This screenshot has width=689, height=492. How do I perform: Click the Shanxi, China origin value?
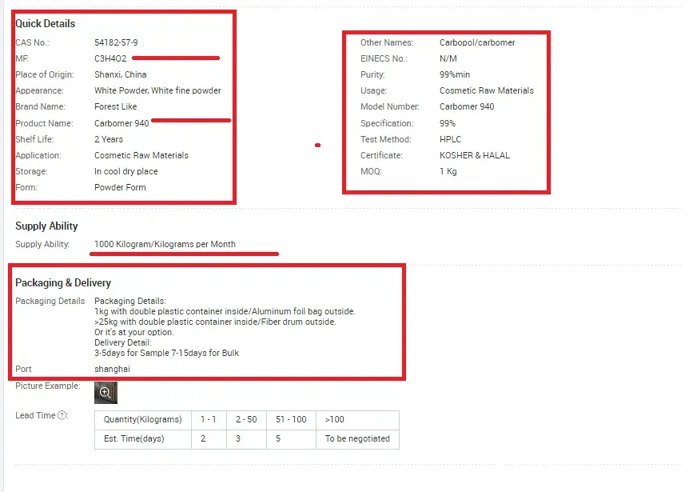(x=120, y=74)
